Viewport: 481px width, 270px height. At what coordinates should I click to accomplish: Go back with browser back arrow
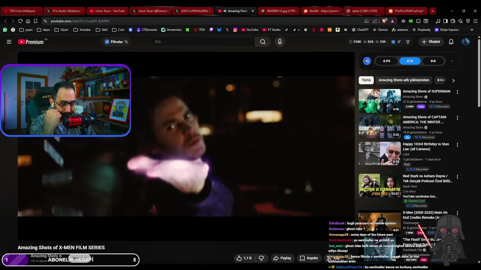[x=6, y=21]
